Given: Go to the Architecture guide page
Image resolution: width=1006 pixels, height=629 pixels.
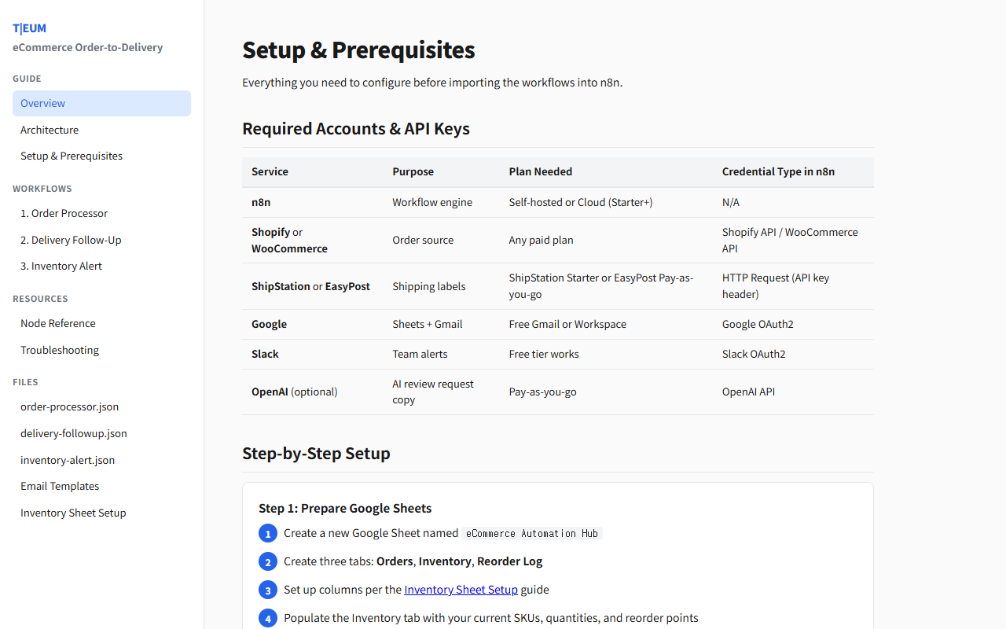Looking at the screenshot, I should tap(50, 130).
